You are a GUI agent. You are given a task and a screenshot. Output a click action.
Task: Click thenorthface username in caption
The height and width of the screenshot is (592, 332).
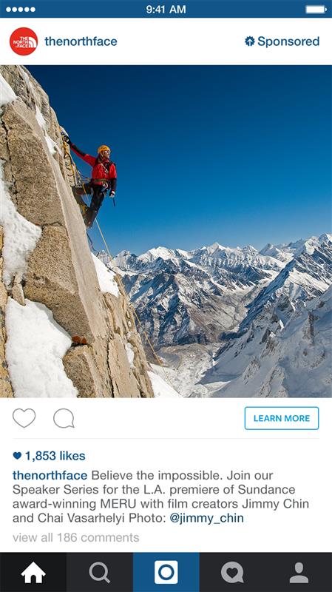click(50, 475)
